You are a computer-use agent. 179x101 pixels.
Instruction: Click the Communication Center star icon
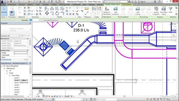[135, 2]
